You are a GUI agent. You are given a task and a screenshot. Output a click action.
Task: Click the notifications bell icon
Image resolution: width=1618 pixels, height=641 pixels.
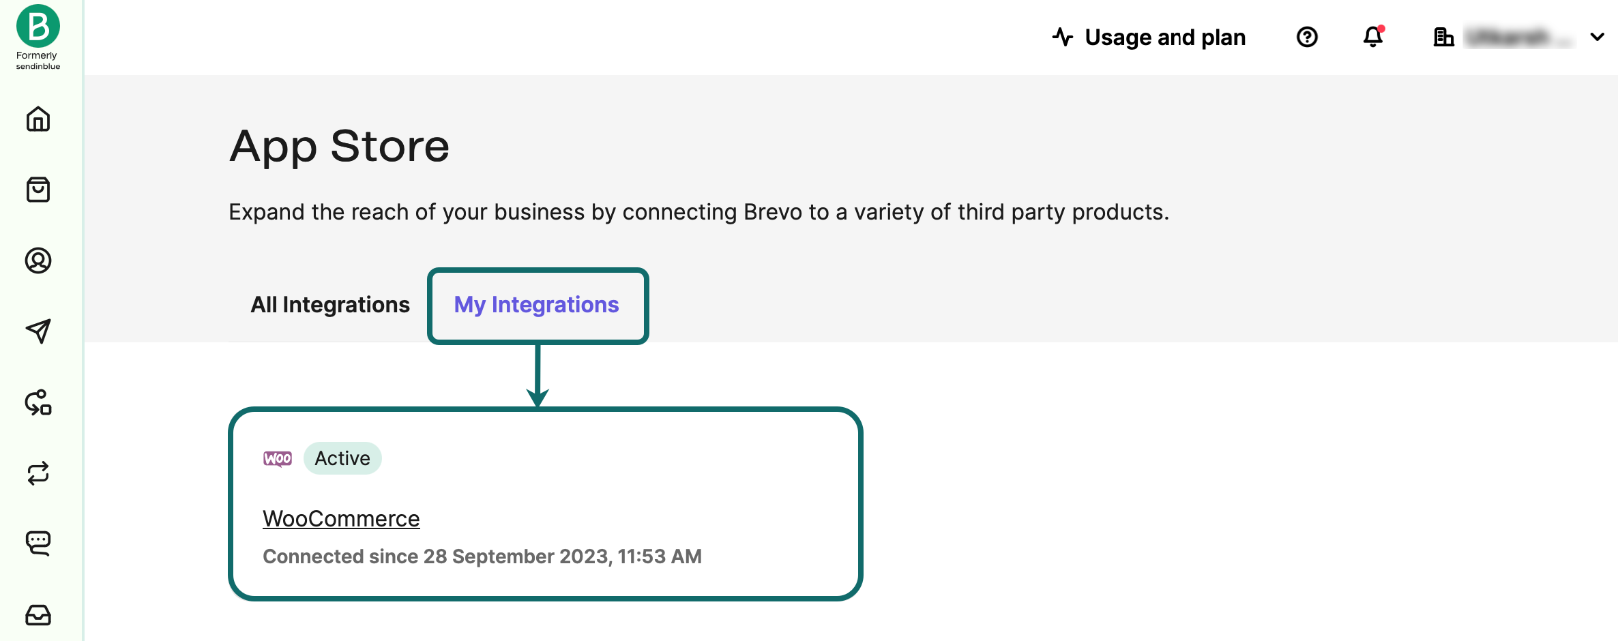(x=1372, y=38)
